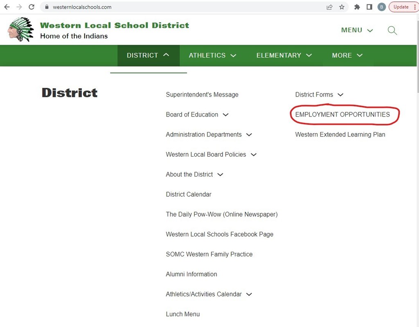Click the Chrome three-dot menu icon
The image size is (419, 327).
[x=415, y=7]
